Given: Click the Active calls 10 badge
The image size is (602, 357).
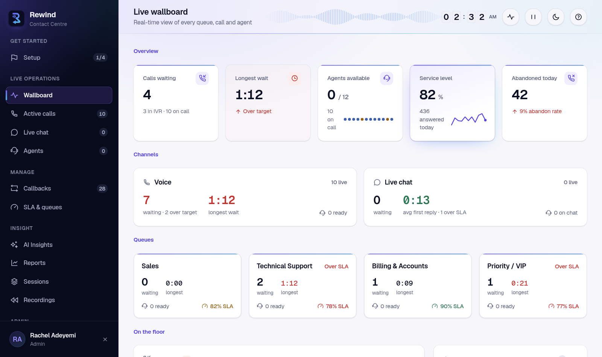Looking at the screenshot, I should [x=102, y=114].
